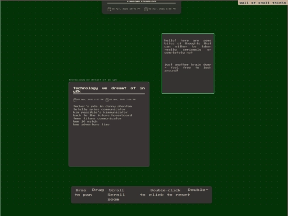Viewport: 288px width, 216px height.
Task: Click the modified timestamp text in top card
Action: click(x=162, y=9)
